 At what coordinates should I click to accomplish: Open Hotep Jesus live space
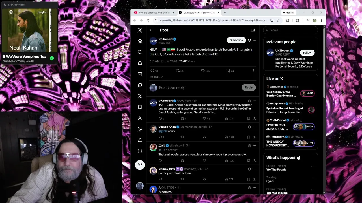pos(290,109)
